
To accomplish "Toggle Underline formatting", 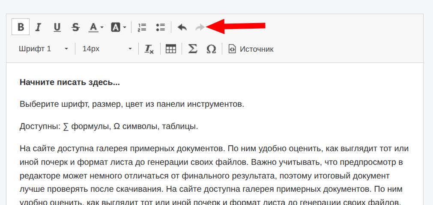I will 57,27.
